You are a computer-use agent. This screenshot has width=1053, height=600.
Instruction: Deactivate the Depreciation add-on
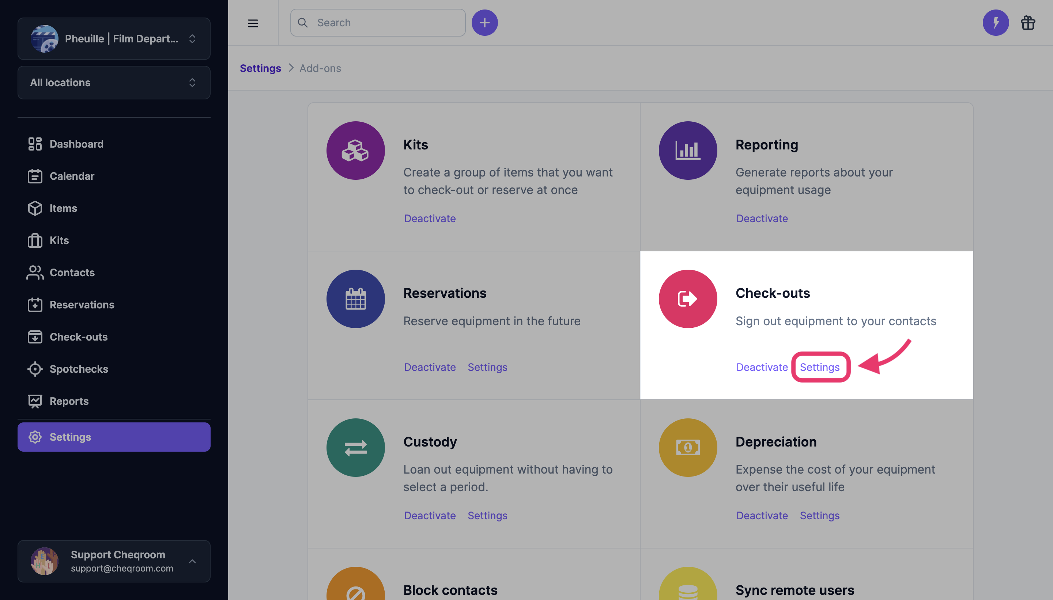762,515
